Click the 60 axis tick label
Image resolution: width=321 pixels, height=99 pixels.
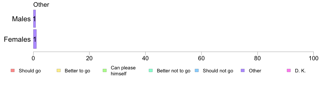[x=202, y=58]
